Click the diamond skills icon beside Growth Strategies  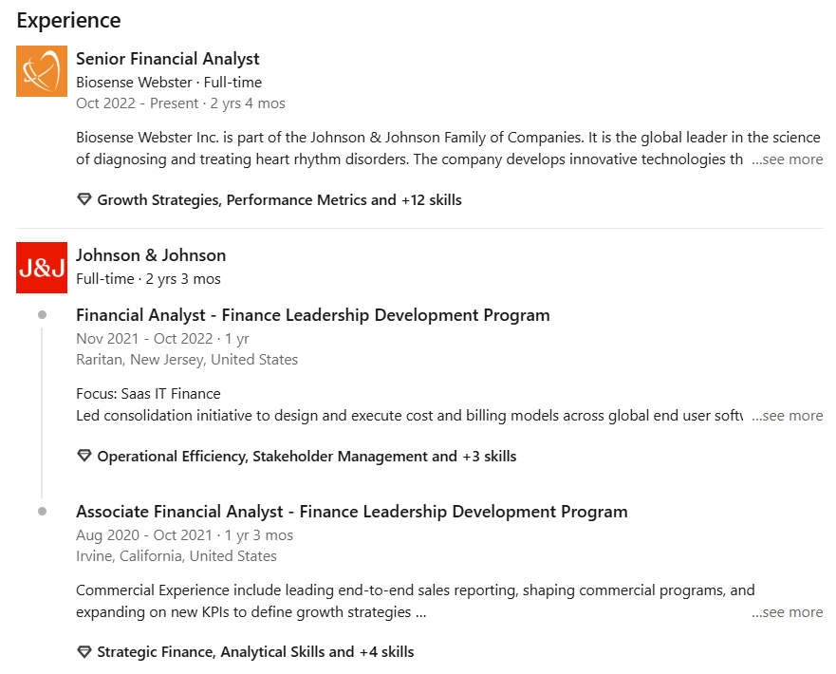click(84, 199)
